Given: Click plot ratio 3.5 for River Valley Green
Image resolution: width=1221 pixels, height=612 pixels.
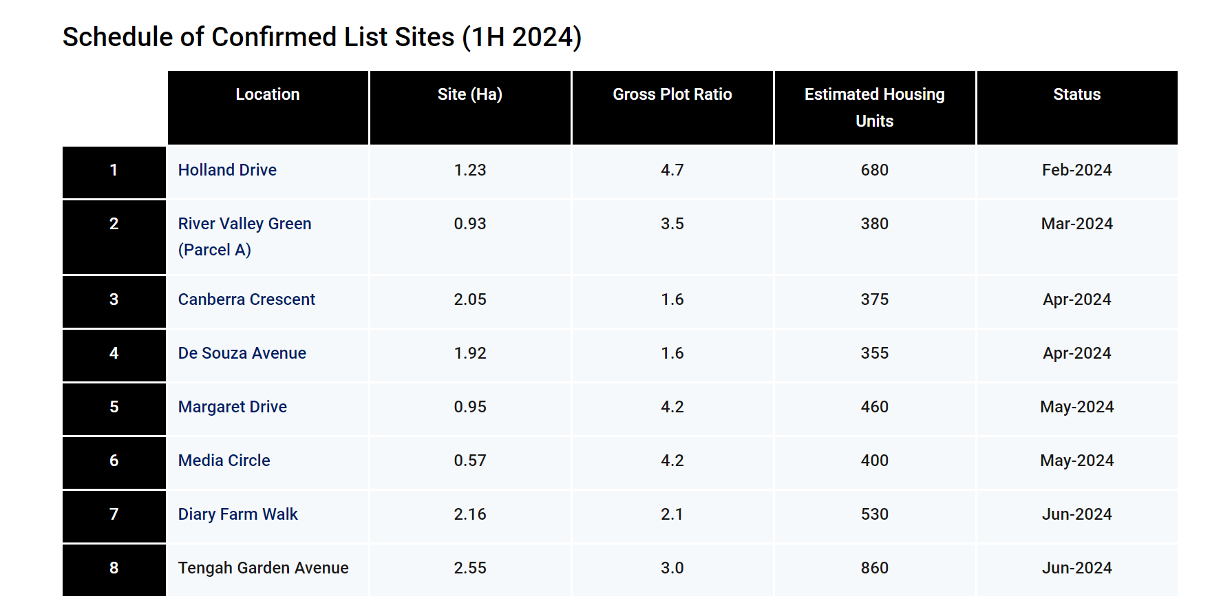Looking at the screenshot, I should click(672, 224).
